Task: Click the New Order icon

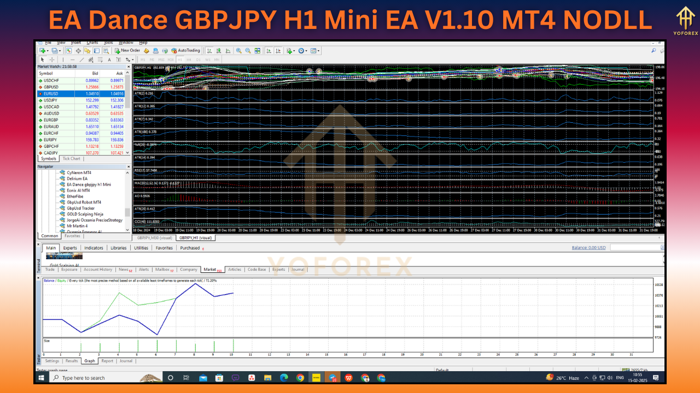Action: 116,50
